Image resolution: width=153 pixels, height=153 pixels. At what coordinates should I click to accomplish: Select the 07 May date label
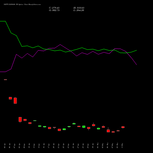[x=112, y=145]
